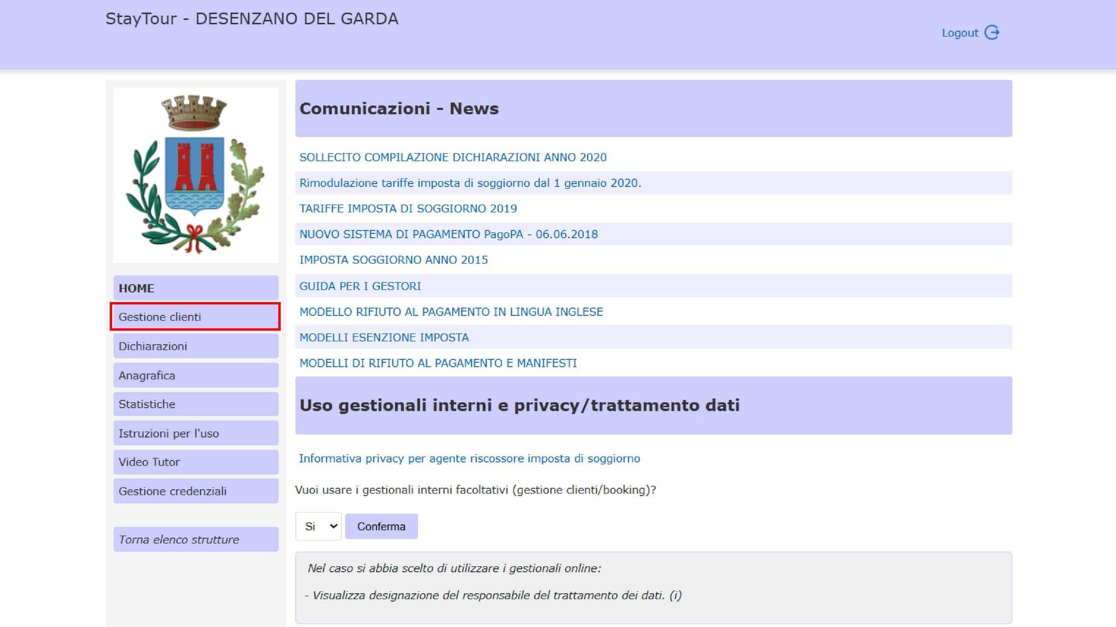Viewport: 1116px width, 627px height.
Task: Open Tariffe imposta di soggiorno 2019
Action: pyautogui.click(x=408, y=208)
